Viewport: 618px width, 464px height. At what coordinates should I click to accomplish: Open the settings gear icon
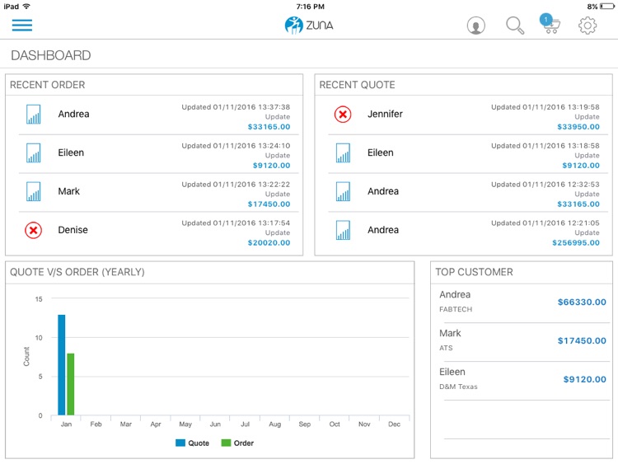(x=588, y=26)
